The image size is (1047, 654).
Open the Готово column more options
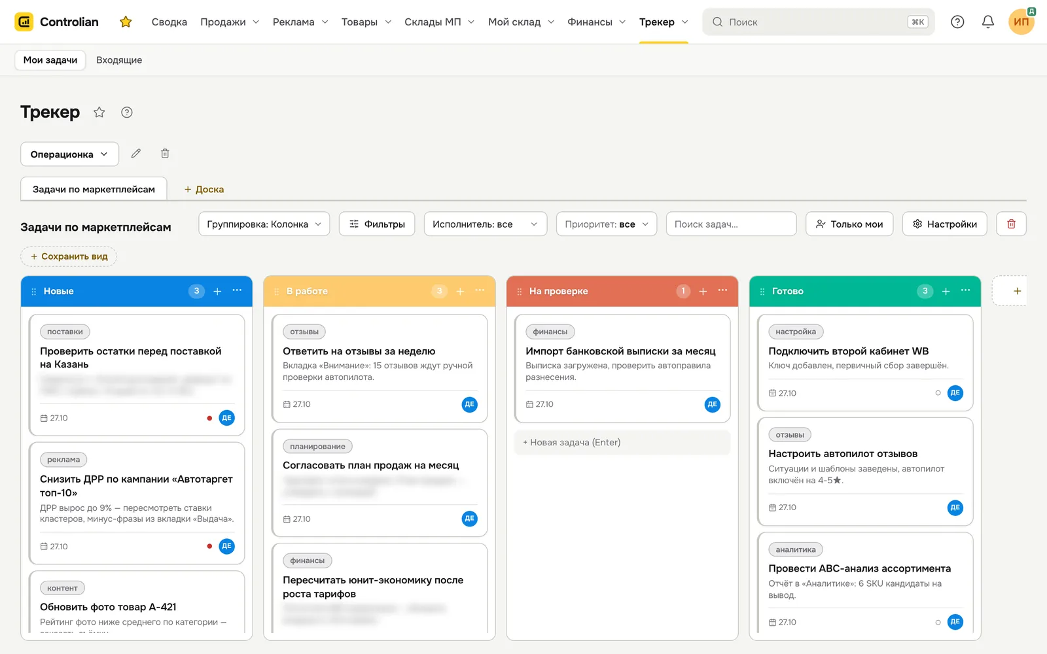tap(965, 290)
